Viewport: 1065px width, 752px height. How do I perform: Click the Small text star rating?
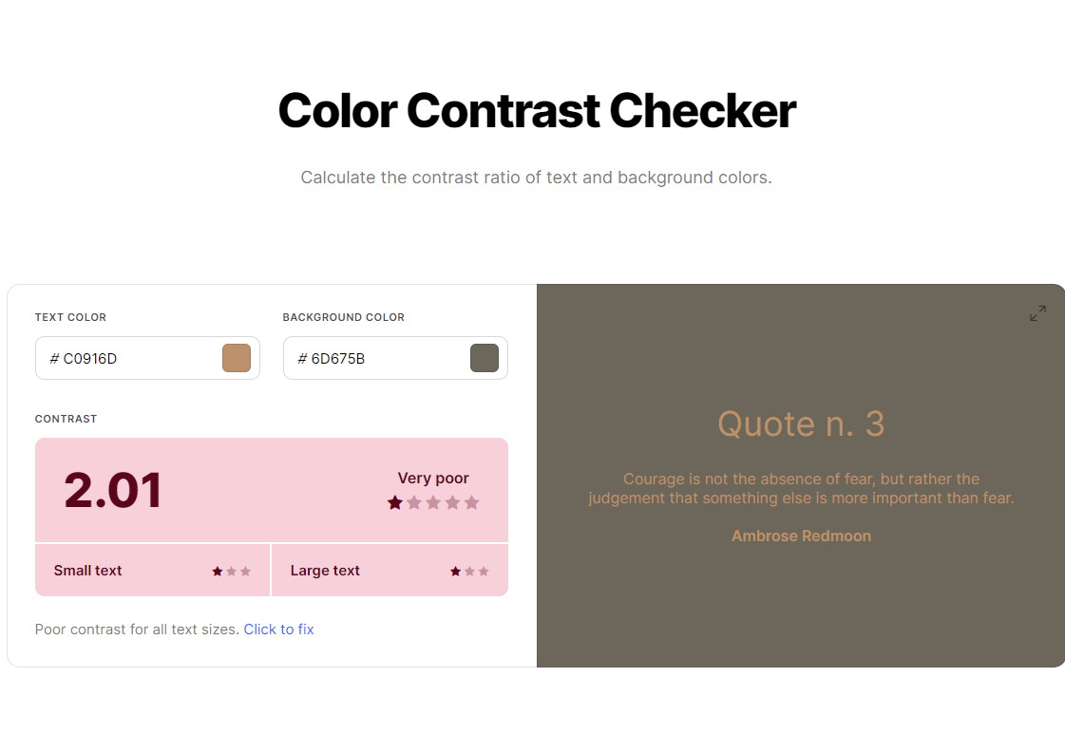click(x=232, y=571)
